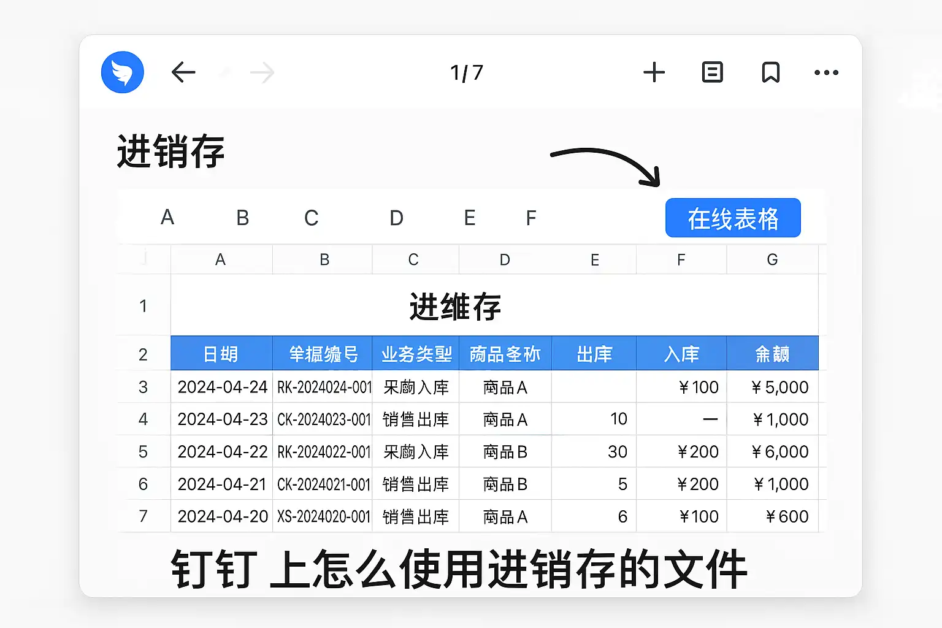
Task: Go forward with the right arrow
Action: point(262,73)
